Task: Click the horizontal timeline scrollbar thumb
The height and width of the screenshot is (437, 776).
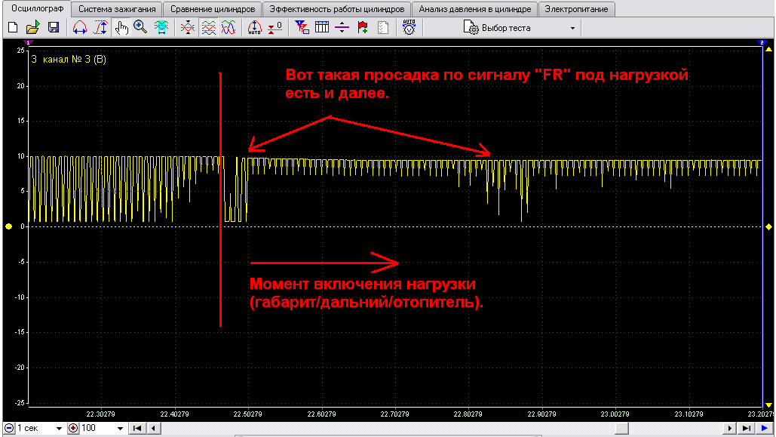Action: coord(621,428)
